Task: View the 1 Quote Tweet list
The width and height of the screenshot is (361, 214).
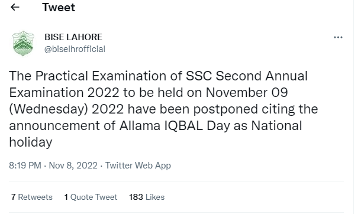Action: pyautogui.click(x=91, y=197)
